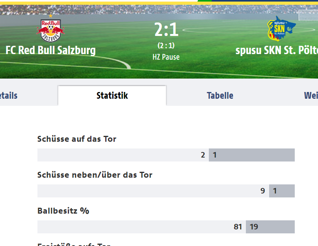Click the FC Red Bull Salzburg team name
318x246 pixels.
click(50, 50)
